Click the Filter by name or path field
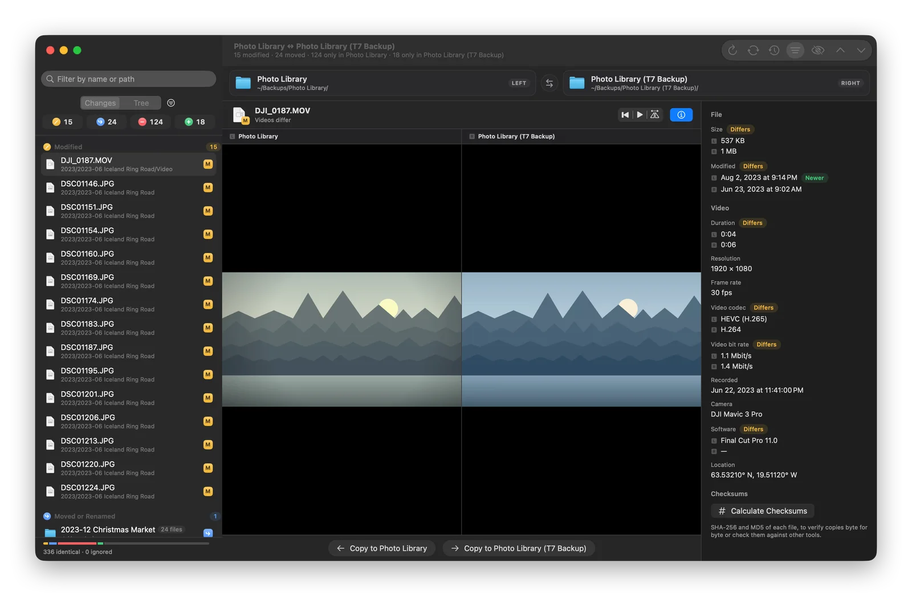The image size is (912, 596). coord(128,79)
